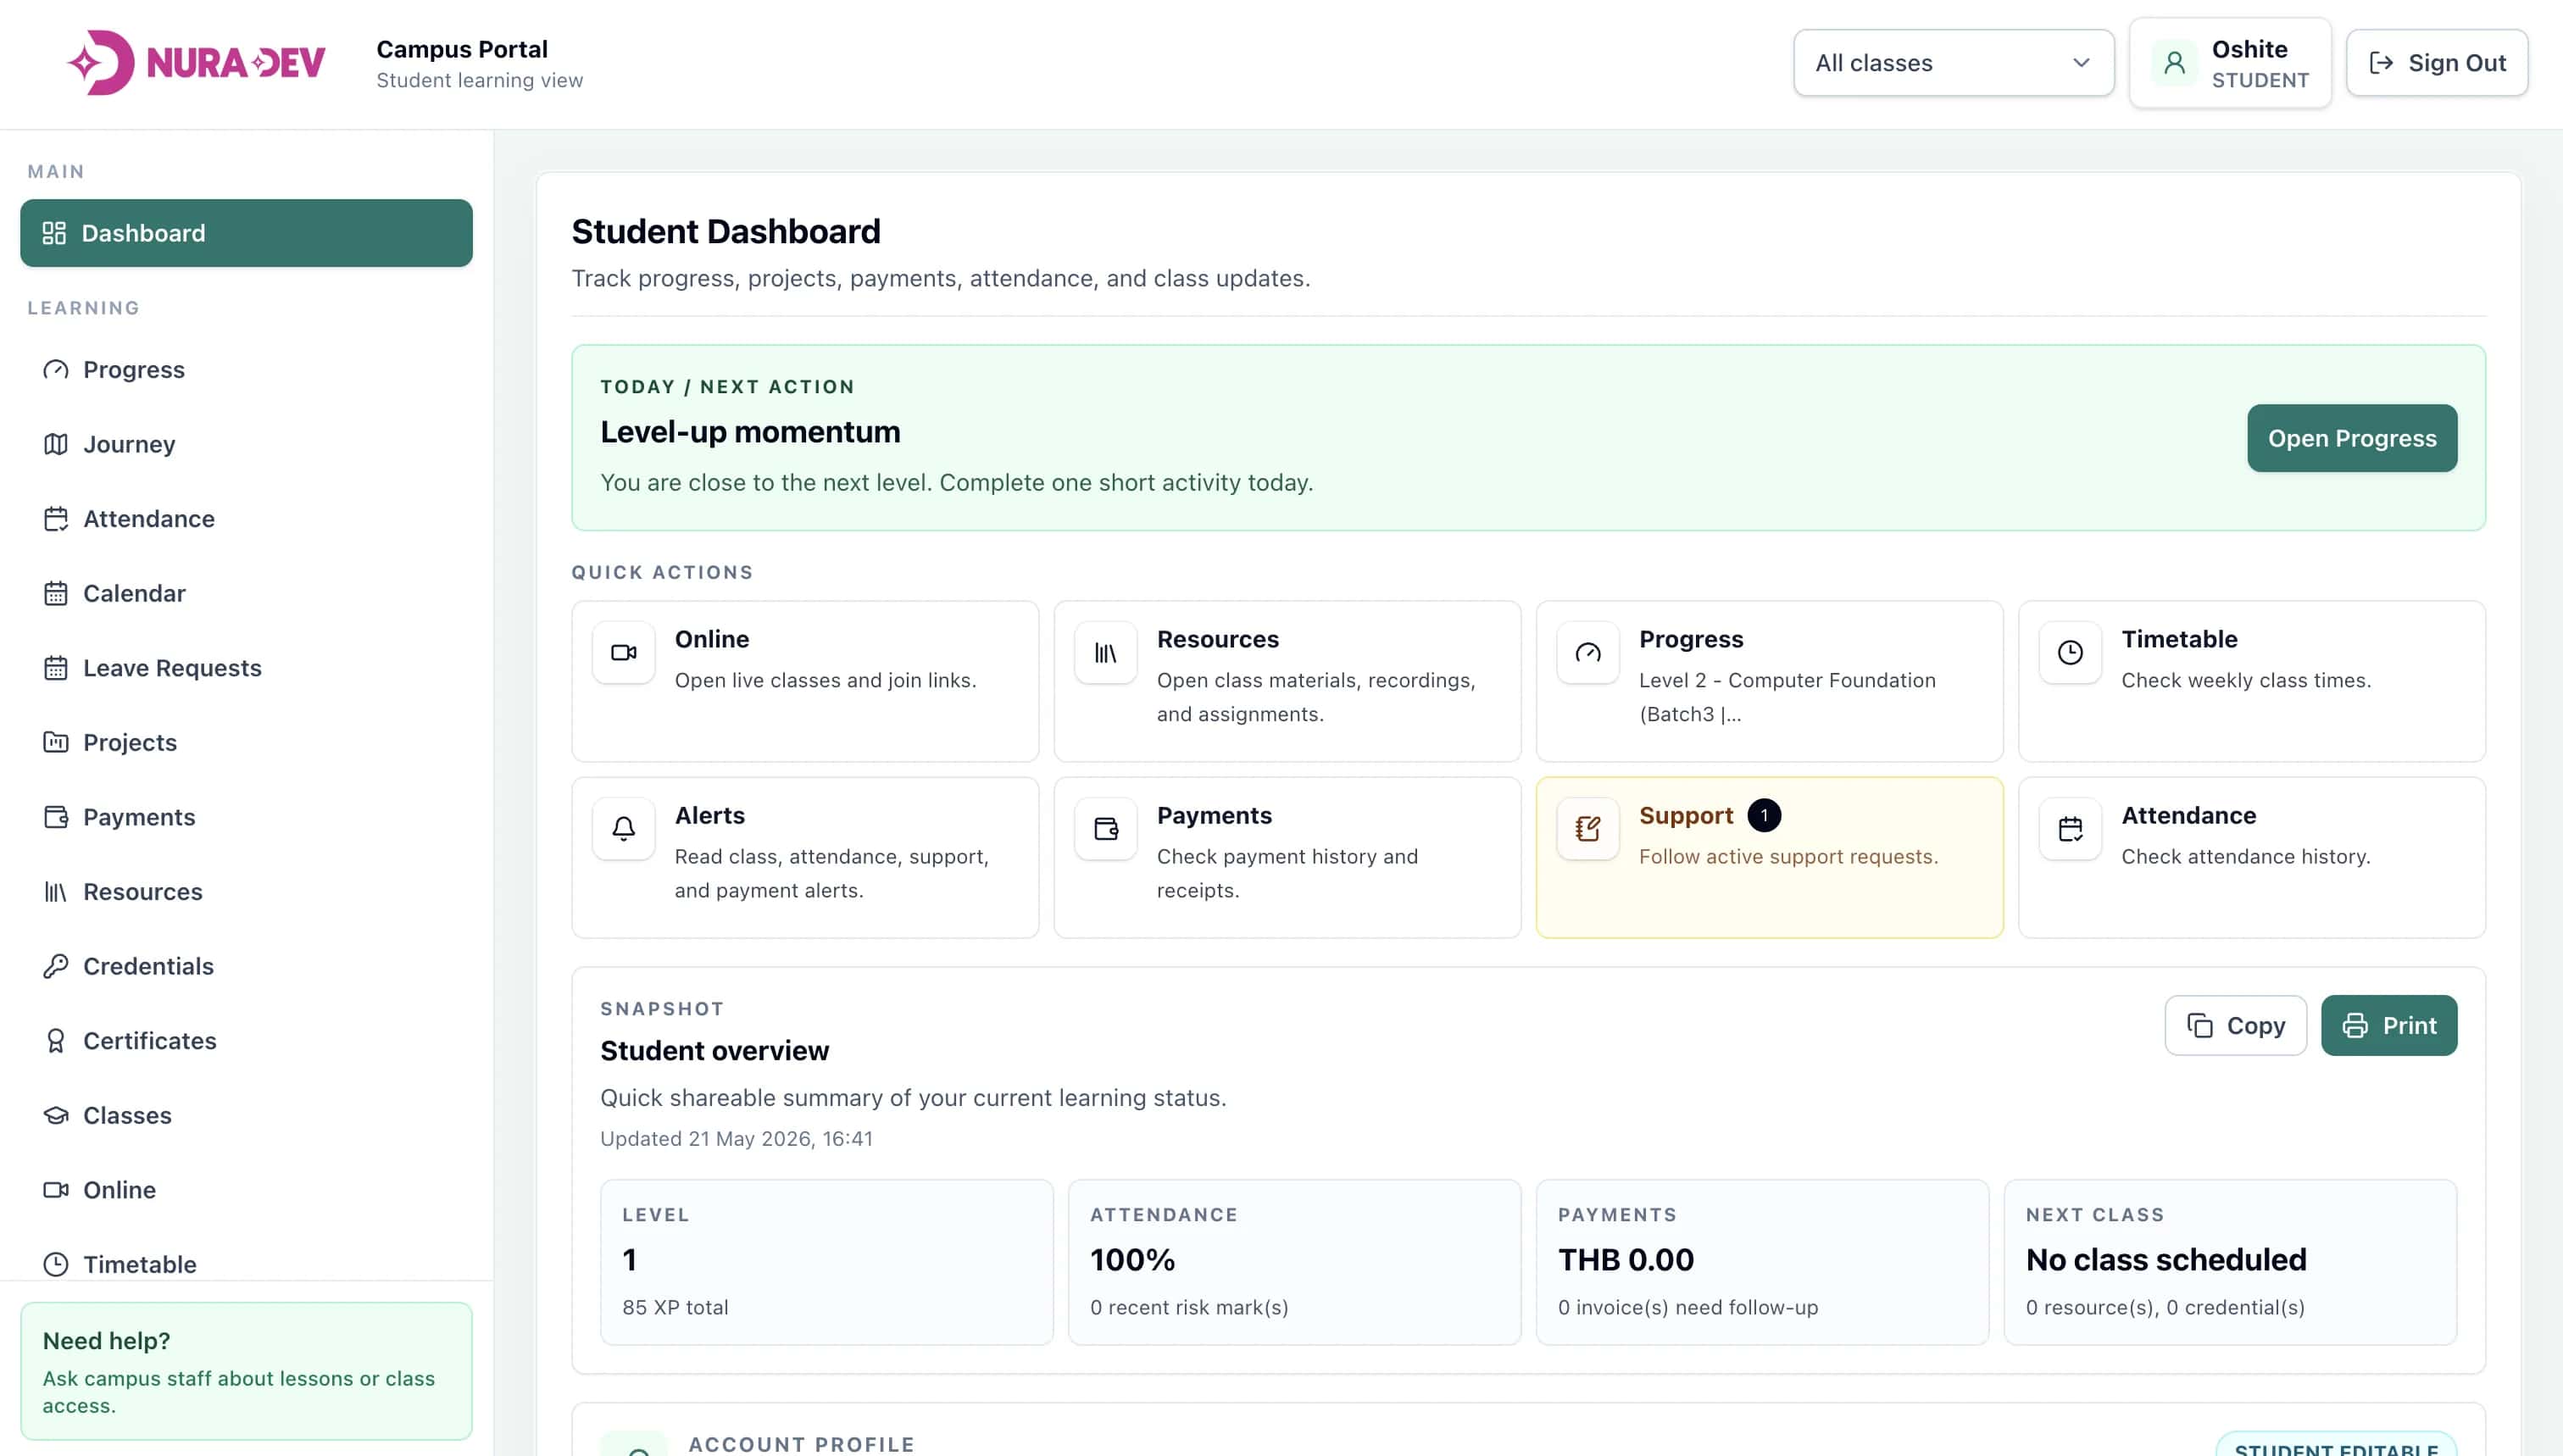
Task: Open the Timetable quick action card
Action: click(x=2252, y=681)
